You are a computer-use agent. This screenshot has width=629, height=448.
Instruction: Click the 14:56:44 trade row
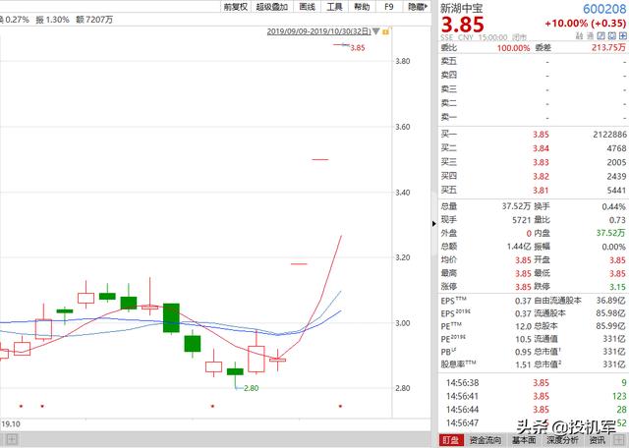pyautogui.click(x=534, y=410)
